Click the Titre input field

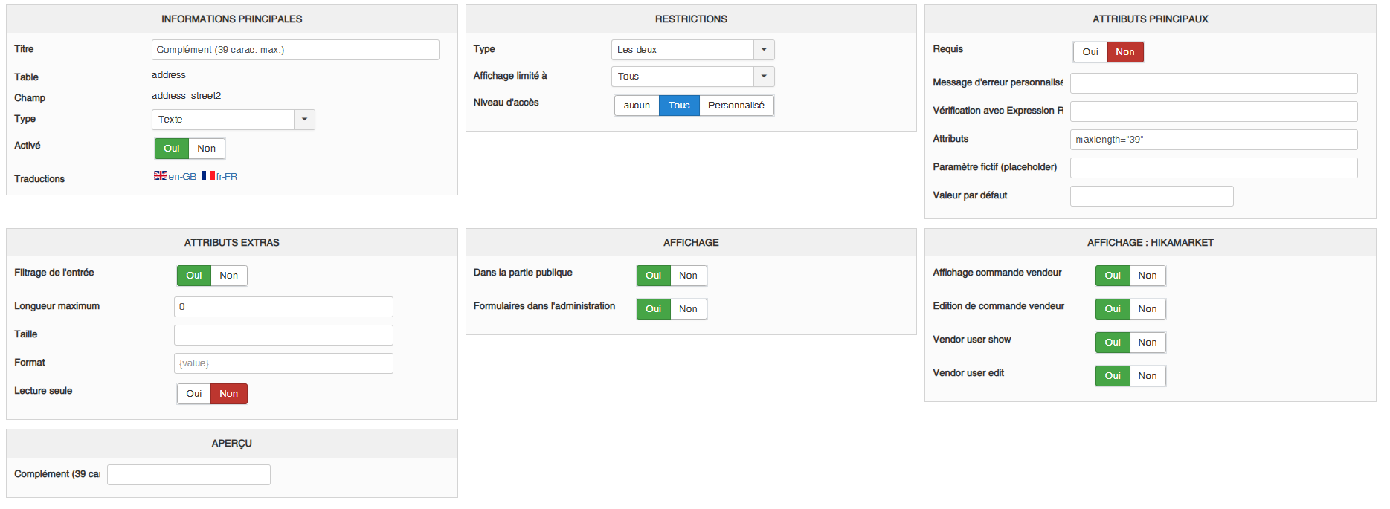pos(295,50)
